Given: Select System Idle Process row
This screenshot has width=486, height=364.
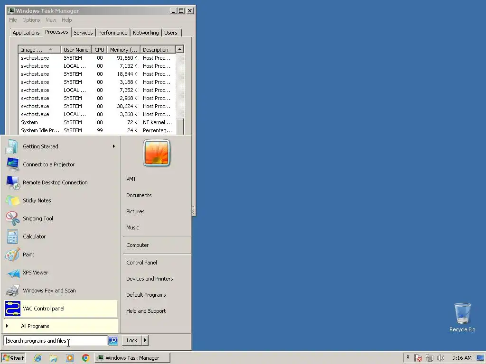Looking at the screenshot, I should (x=97, y=130).
